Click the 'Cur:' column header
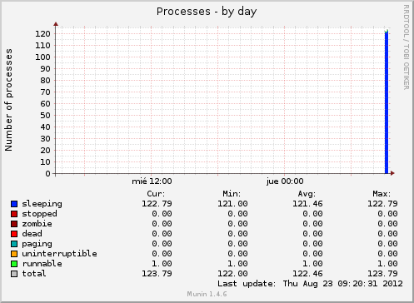 tap(156, 194)
